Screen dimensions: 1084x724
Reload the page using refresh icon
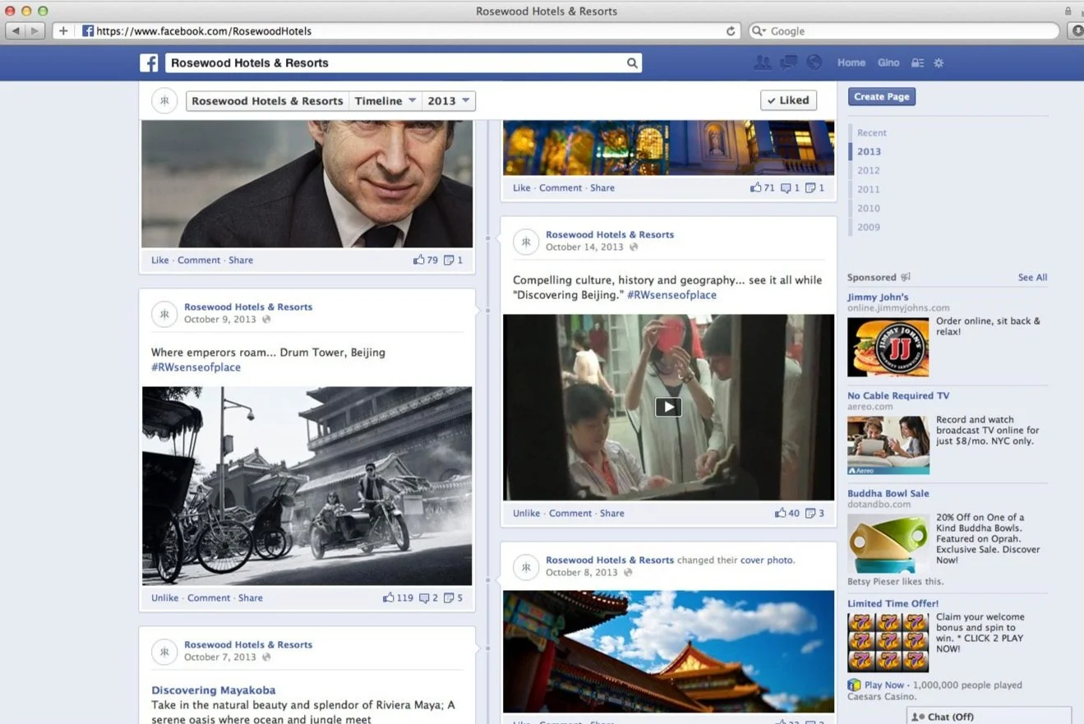(x=730, y=31)
